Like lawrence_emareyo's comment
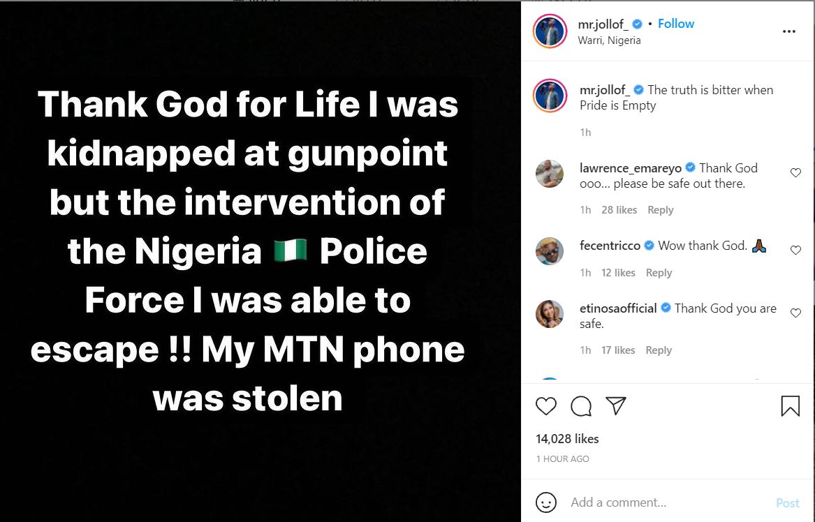The image size is (815, 522). point(795,172)
